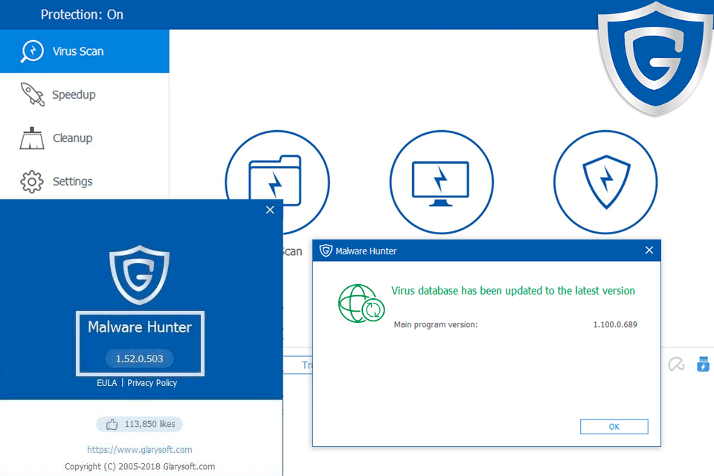Click the Copyright 2005-2018 Glarysoft.com text
714x476 pixels.
click(x=140, y=466)
